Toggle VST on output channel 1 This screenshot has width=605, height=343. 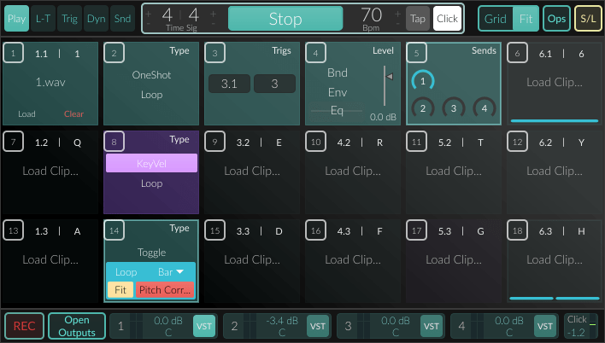[203, 326]
